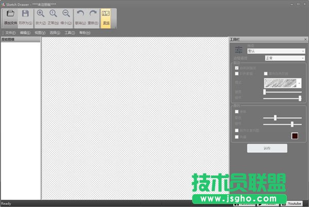
Task: Click the Youtube button in the status bar
Action: 295,203
